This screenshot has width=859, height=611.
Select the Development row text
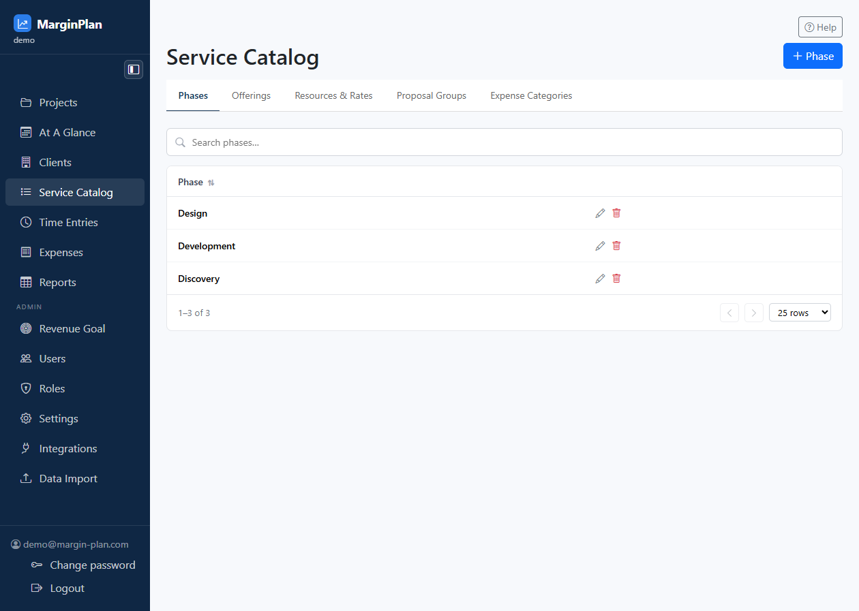click(207, 246)
